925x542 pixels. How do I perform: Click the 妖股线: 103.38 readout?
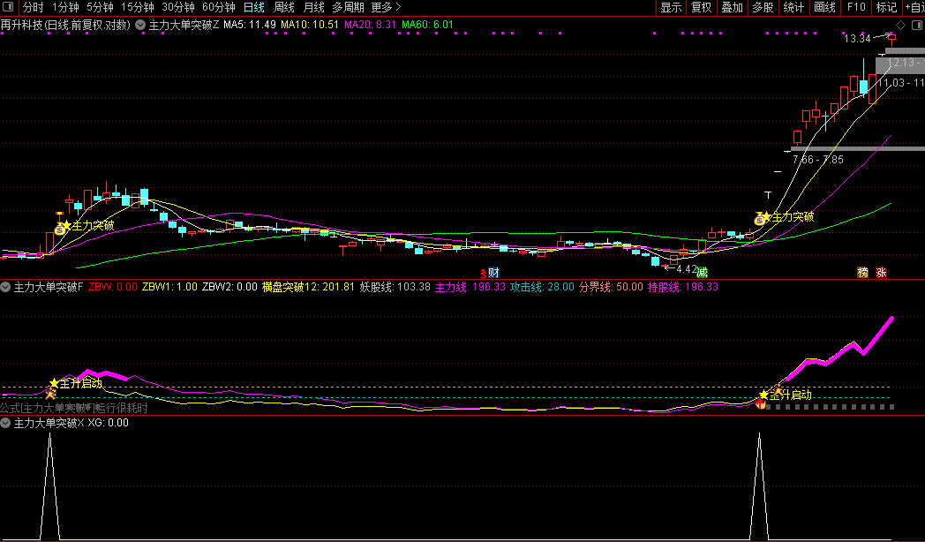tap(395, 287)
